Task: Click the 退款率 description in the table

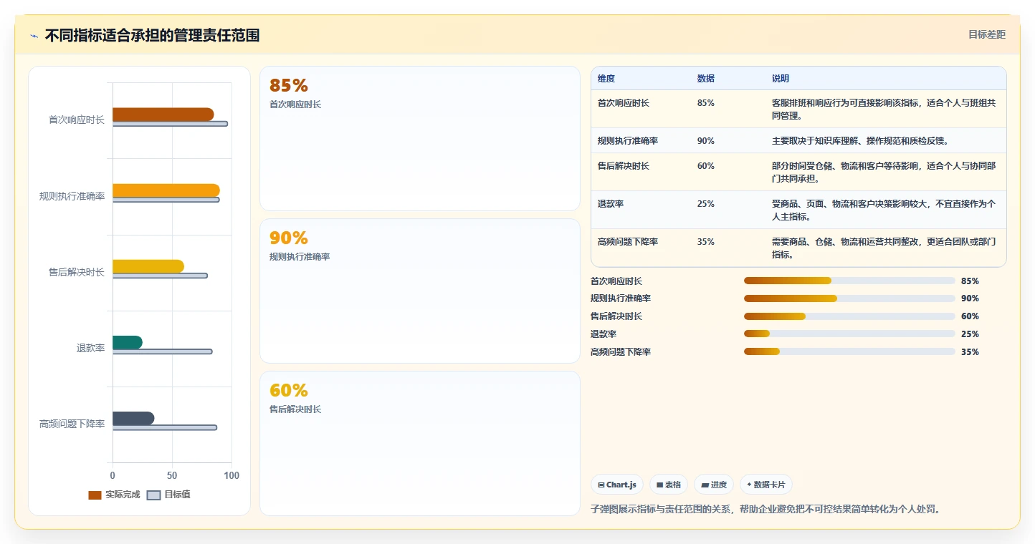Action: (x=884, y=210)
